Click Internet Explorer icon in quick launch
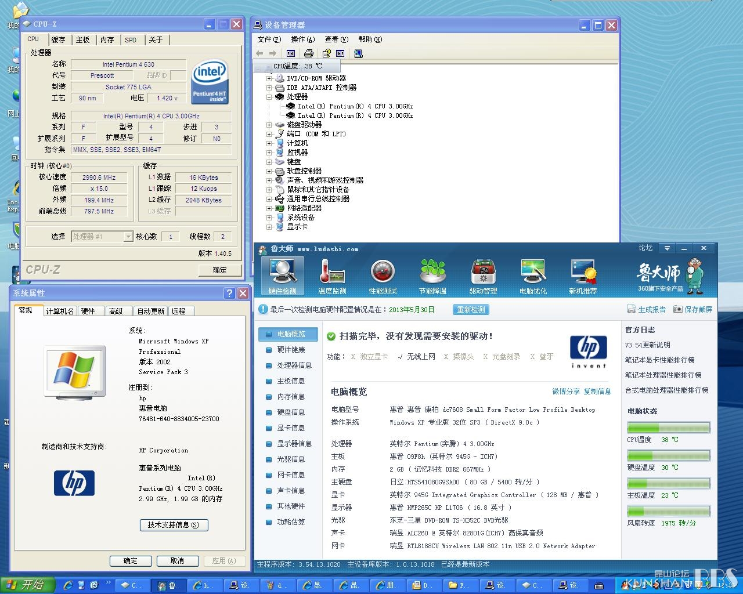743x594 pixels. (x=68, y=585)
